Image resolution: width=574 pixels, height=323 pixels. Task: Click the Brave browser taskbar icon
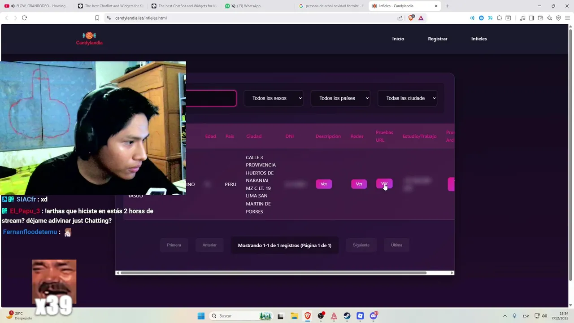click(307, 316)
